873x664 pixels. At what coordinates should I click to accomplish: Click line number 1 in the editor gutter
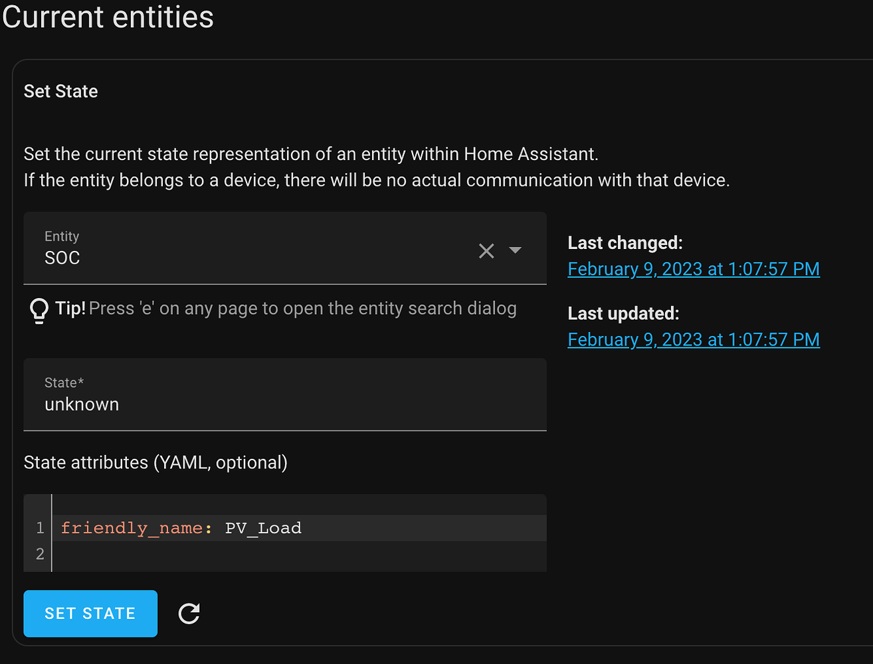pyautogui.click(x=39, y=527)
